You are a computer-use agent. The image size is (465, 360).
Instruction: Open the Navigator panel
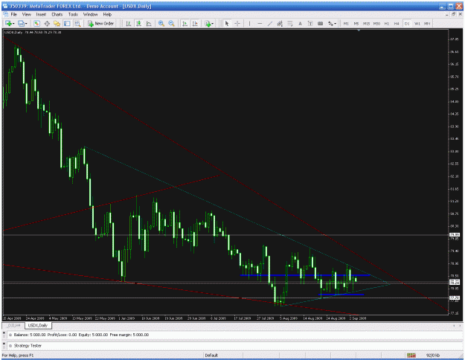[57, 23]
